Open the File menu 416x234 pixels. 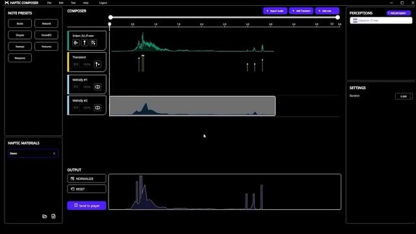click(49, 3)
